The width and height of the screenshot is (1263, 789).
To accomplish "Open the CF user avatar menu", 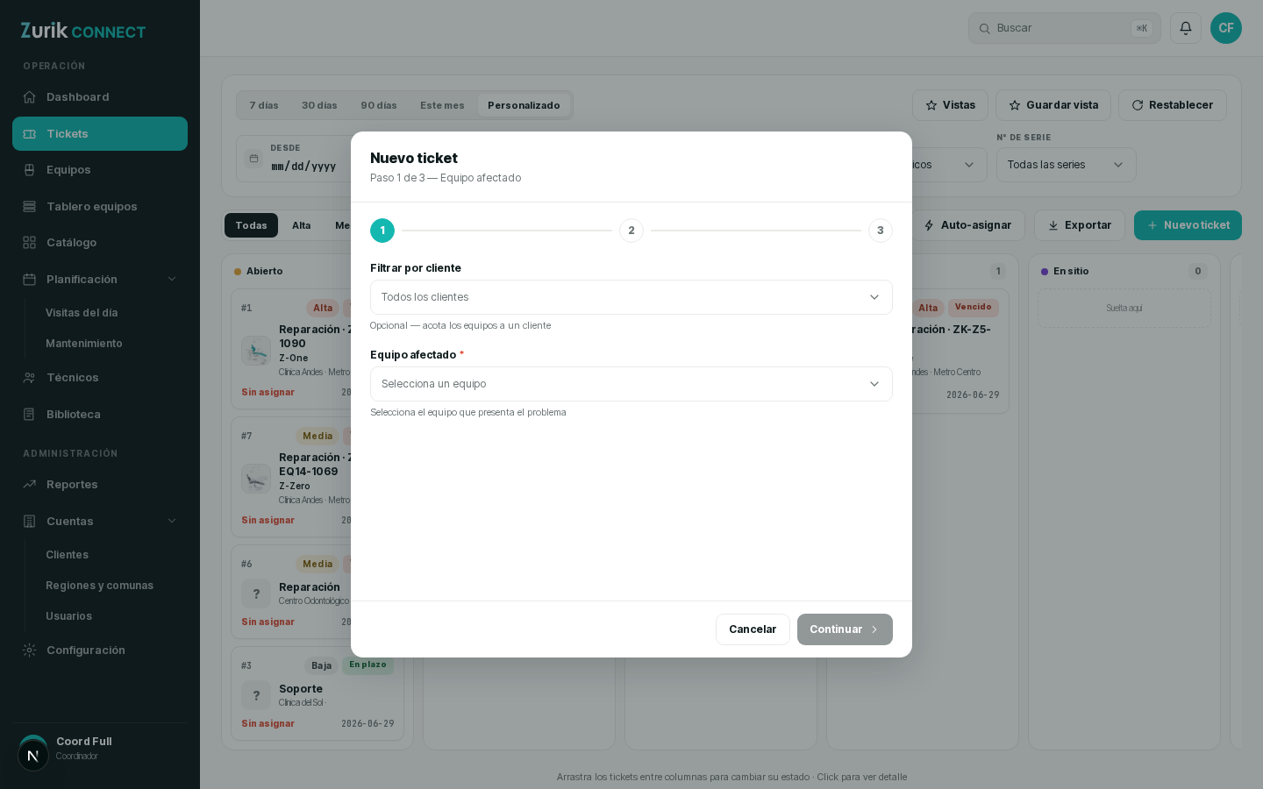I will [x=1226, y=28].
